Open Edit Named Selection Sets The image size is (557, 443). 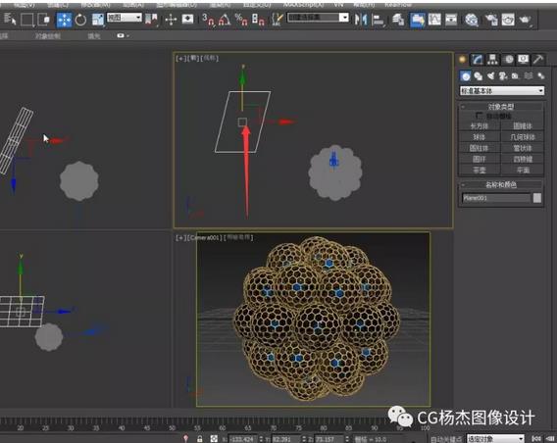(277, 20)
